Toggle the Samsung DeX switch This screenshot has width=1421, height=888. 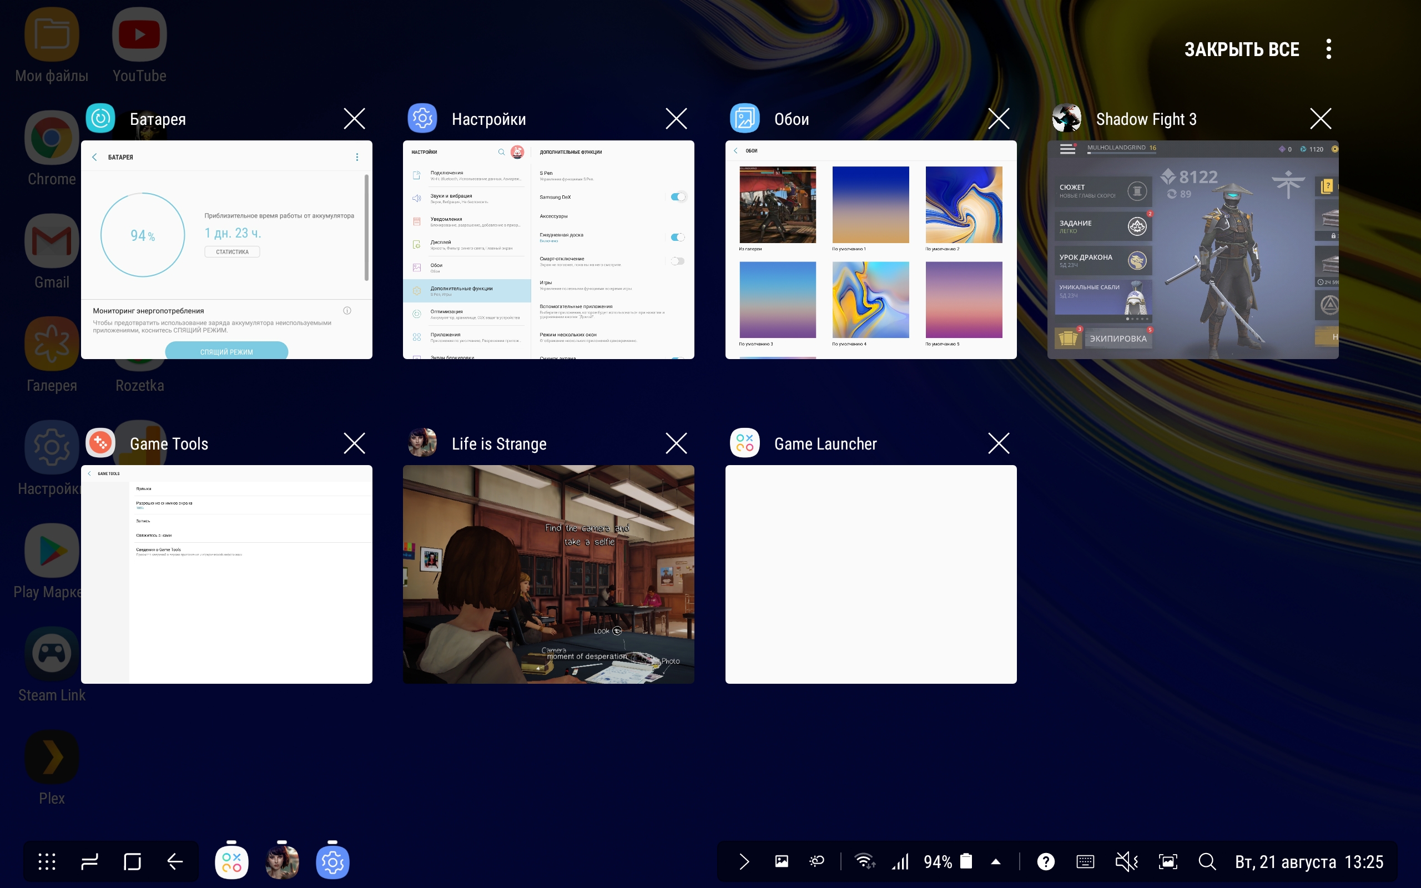[x=678, y=196]
